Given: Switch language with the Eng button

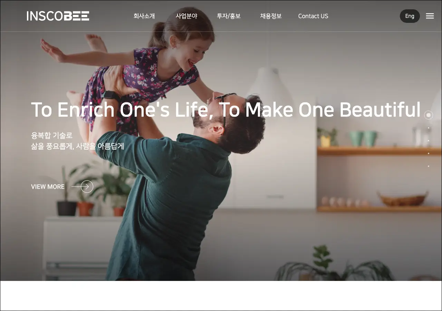Looking at the screenshot, I should click(410, 16).
